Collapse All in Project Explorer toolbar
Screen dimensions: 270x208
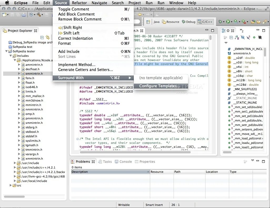point(42,37)
